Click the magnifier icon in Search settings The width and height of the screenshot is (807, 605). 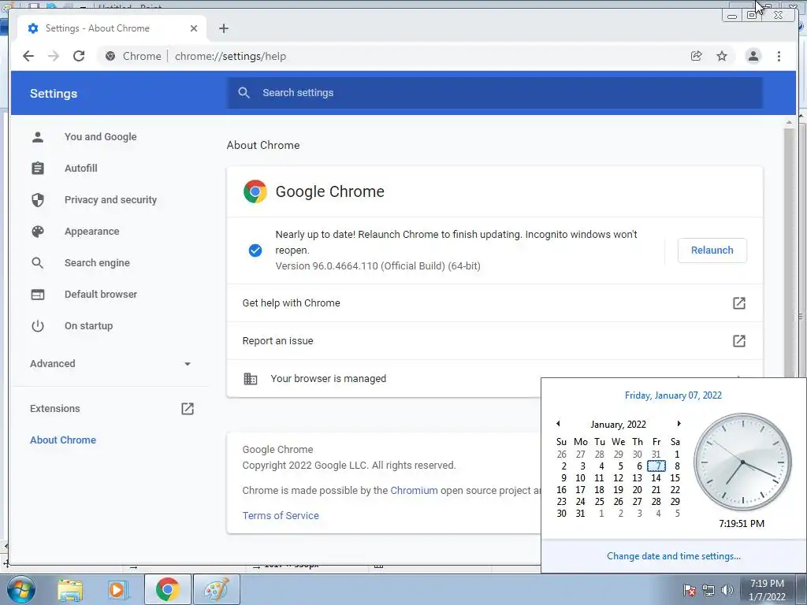(x=244, y=93)
